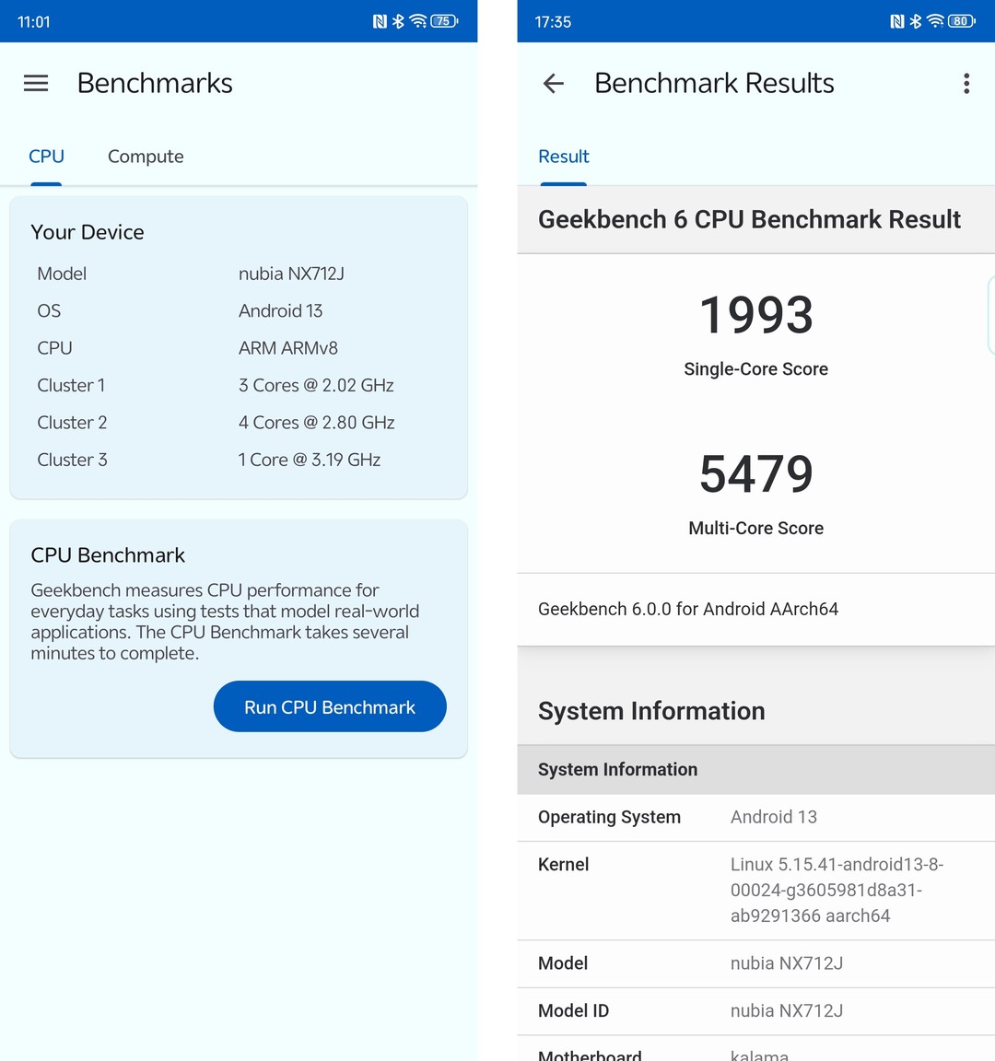Tap the Kernel information row
995x1061 pixels.
[755, 890]
